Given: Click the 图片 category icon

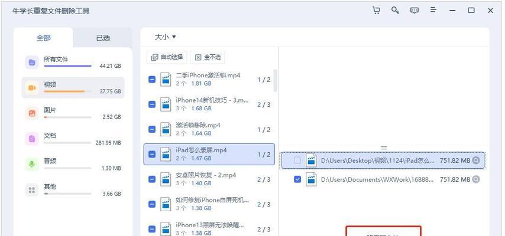Looking at the screenshot, I should [x=32, y=113].
